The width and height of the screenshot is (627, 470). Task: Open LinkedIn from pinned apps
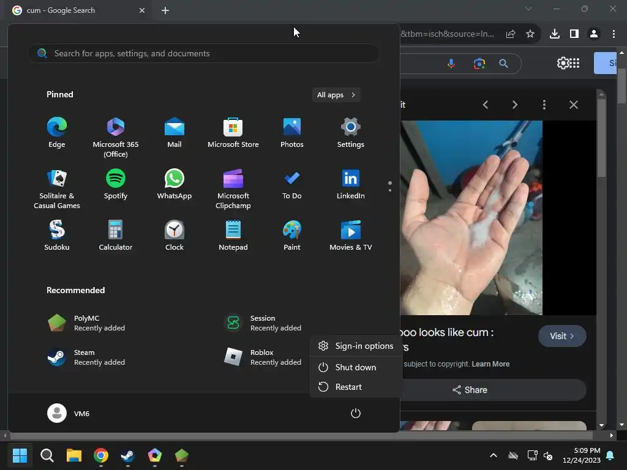tap(351, 185)
